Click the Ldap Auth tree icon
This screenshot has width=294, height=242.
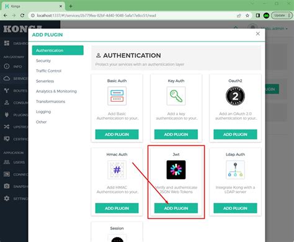tap(235, 170)
